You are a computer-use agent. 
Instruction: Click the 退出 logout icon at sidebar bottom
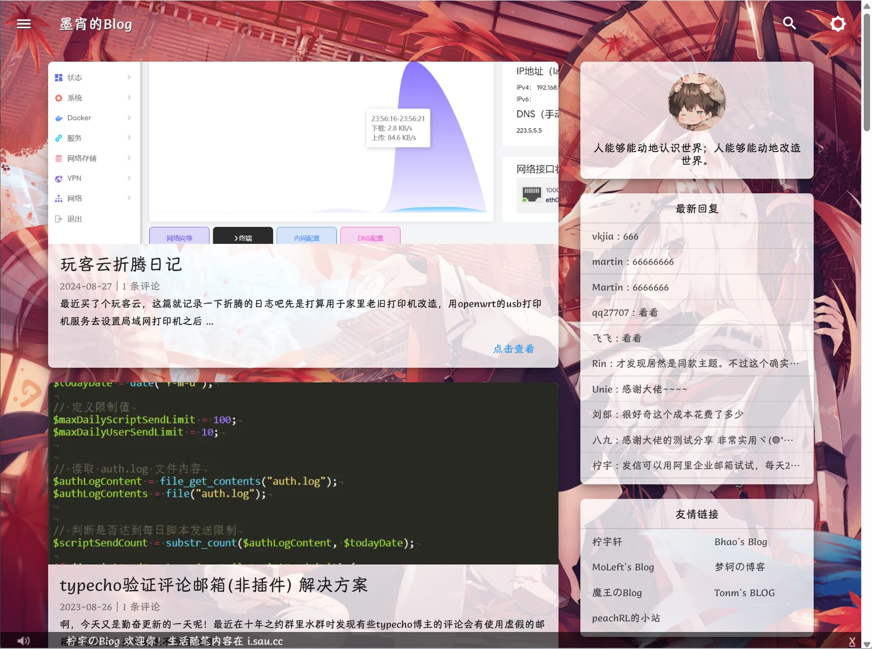coord(58,218)
